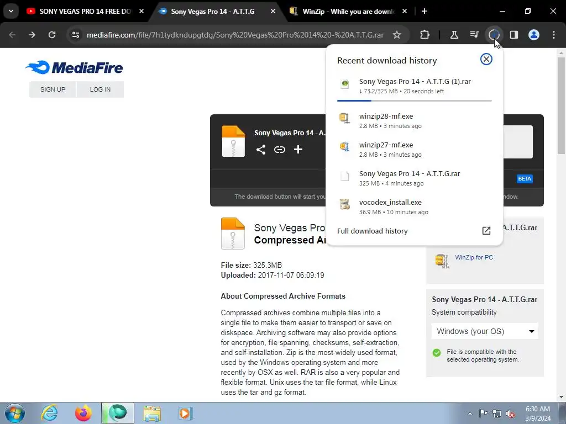Click the green compatibility checkmark icon
The width and height of the screenshot is (566, 424).
coord(437,353)
